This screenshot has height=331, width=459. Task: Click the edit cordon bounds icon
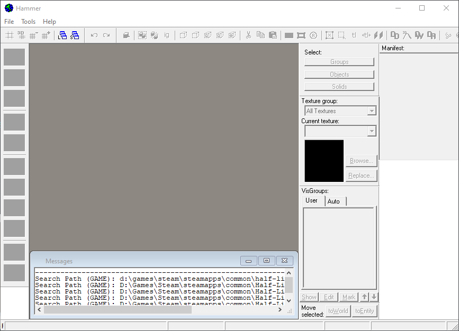pyautogui.click(x=301, y=35)
